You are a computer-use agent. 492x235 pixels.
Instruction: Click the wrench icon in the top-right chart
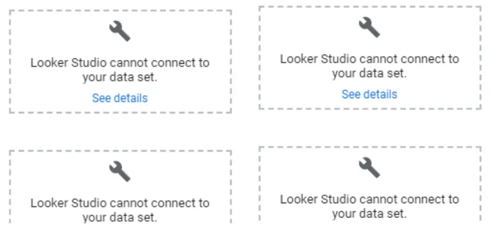coord(369,27)
